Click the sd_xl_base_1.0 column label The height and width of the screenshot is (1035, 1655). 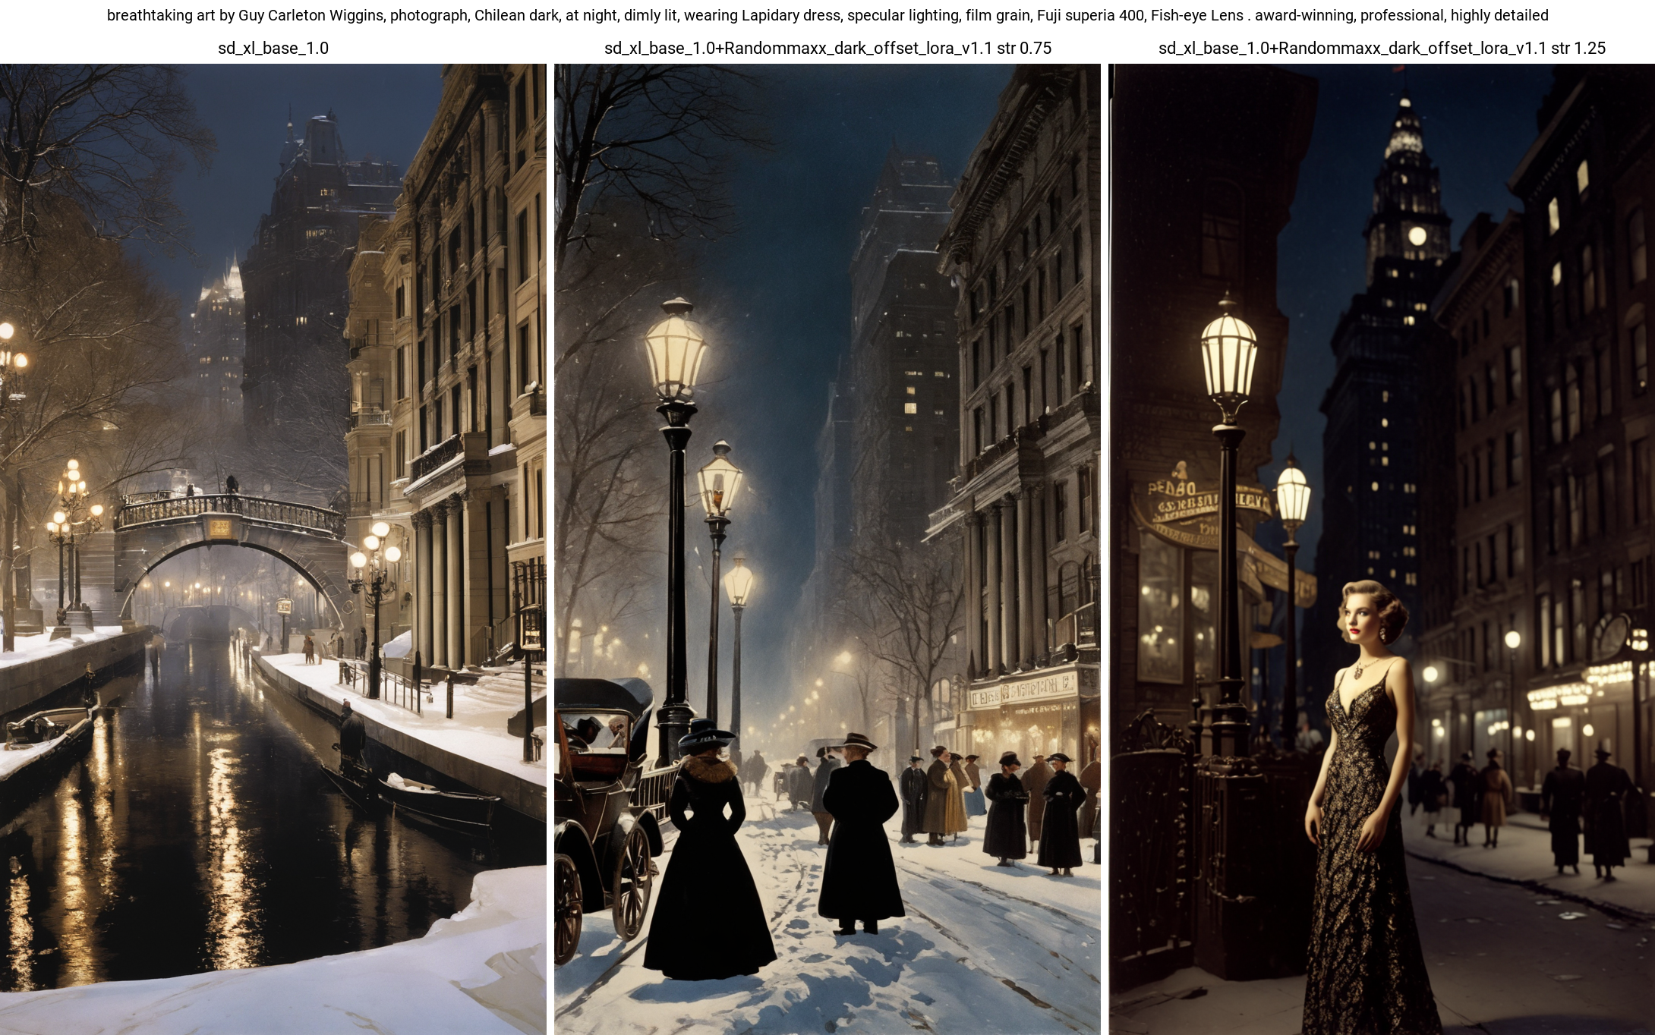[273, 49]
